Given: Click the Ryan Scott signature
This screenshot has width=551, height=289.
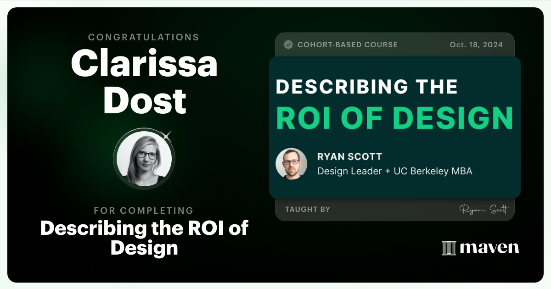Looking at the screenshot, I should [x=485, y=209].
